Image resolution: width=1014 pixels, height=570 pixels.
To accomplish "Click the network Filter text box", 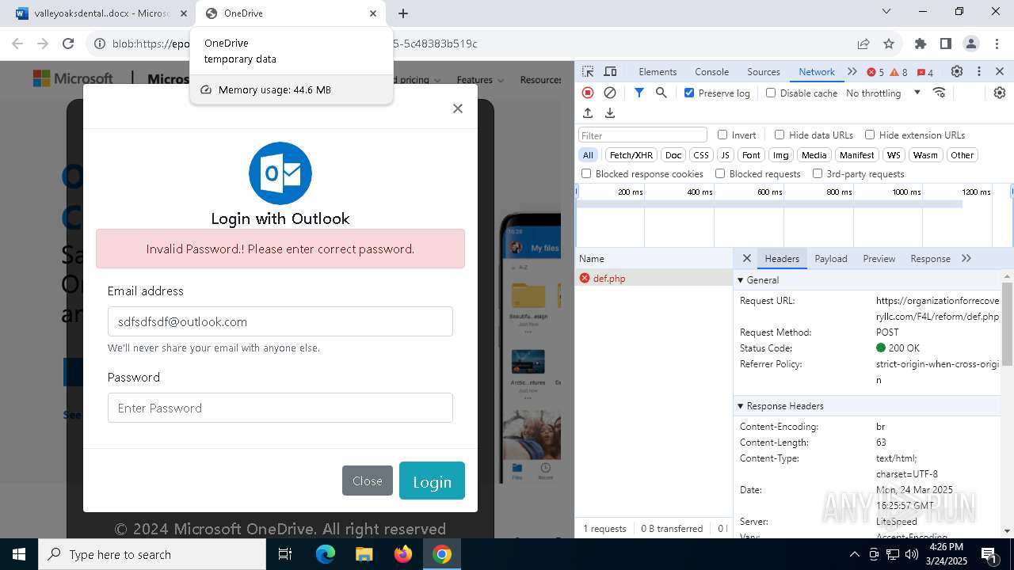I will coord(642,135).
